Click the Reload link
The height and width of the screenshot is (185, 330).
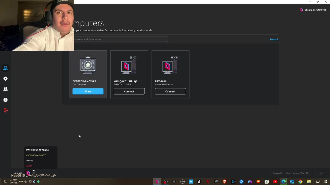274,39
